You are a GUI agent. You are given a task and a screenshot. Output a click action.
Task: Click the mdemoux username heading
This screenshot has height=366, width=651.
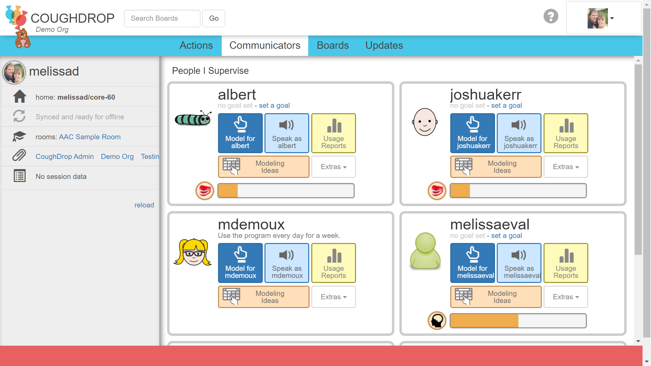pos(251,224)
